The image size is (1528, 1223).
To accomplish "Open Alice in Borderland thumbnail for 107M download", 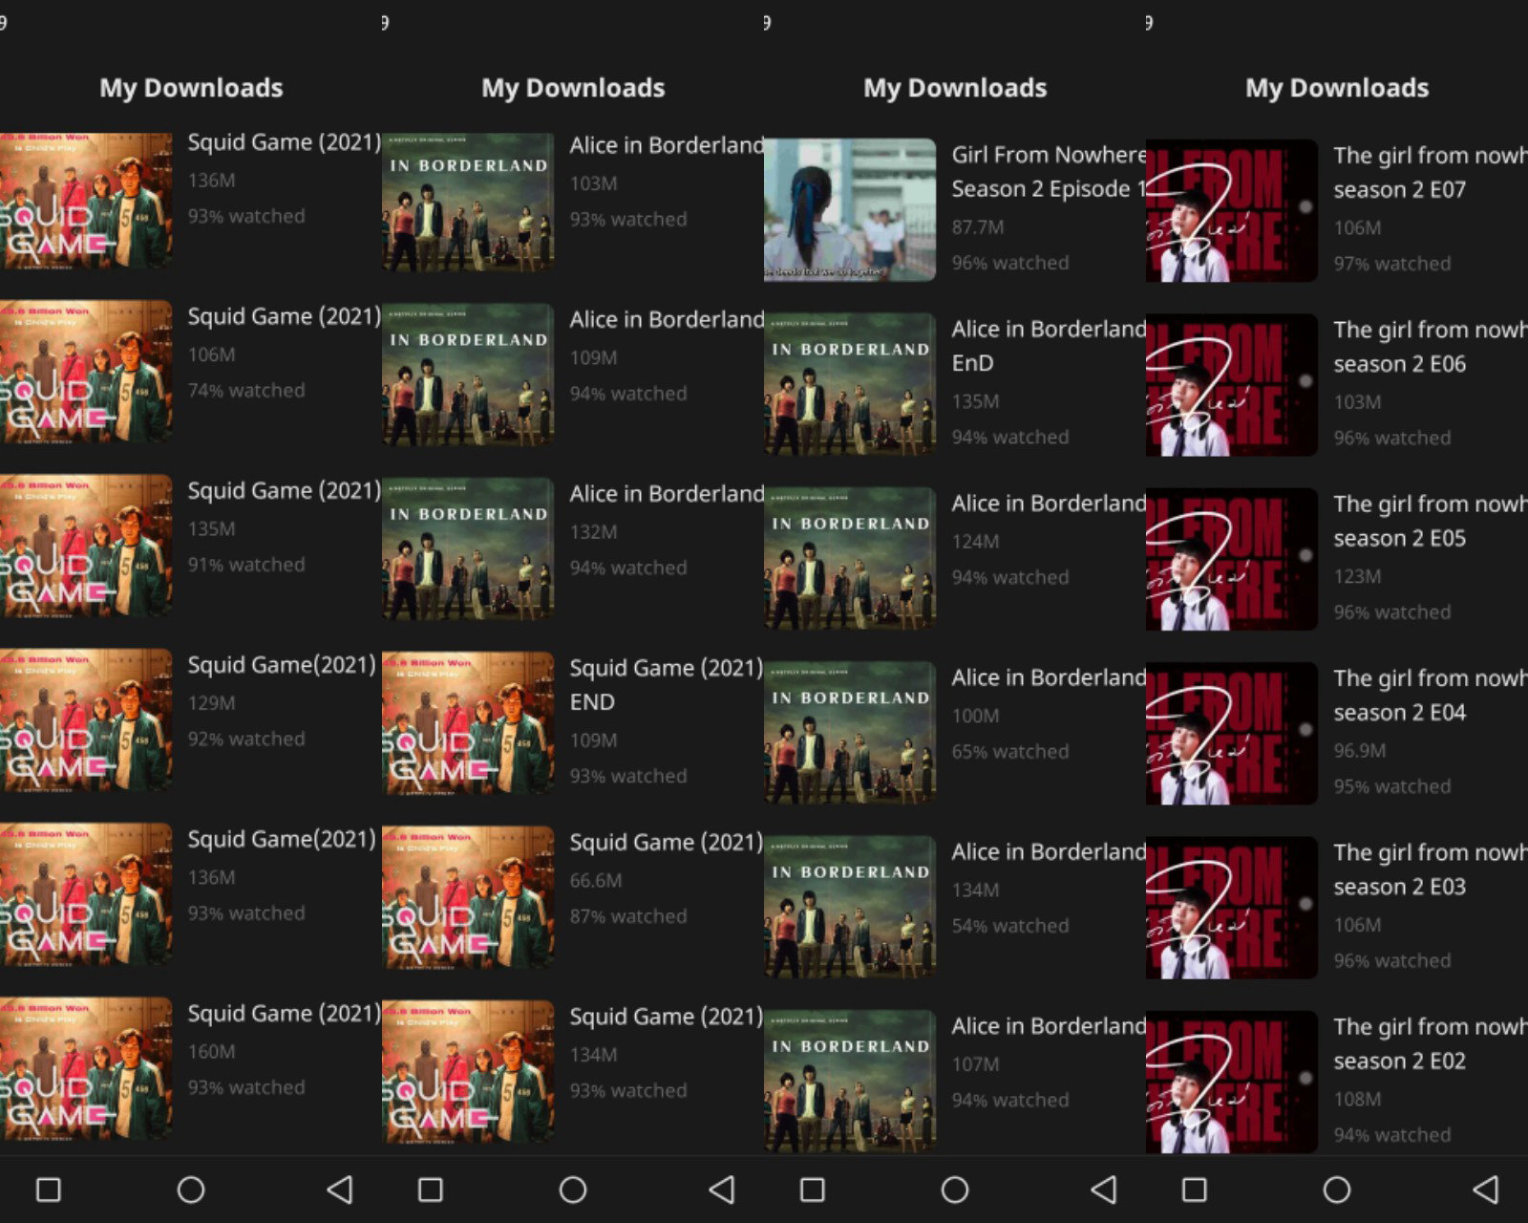I will 850,1081.
